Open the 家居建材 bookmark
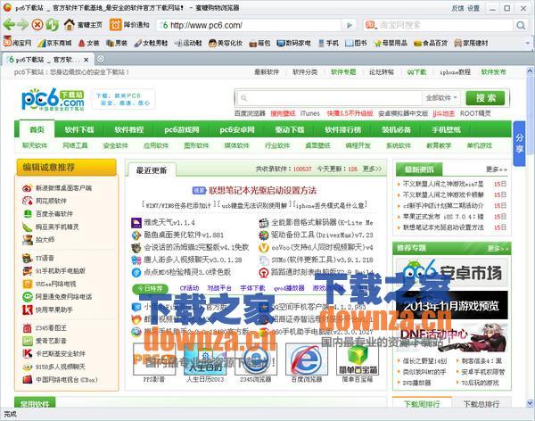Viewport: 535px width, 421px height. point(471,43)
